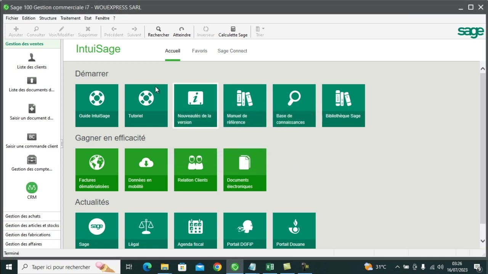Open Nouveautés de la version tile
488x274 pixels.
pos(196,105)
